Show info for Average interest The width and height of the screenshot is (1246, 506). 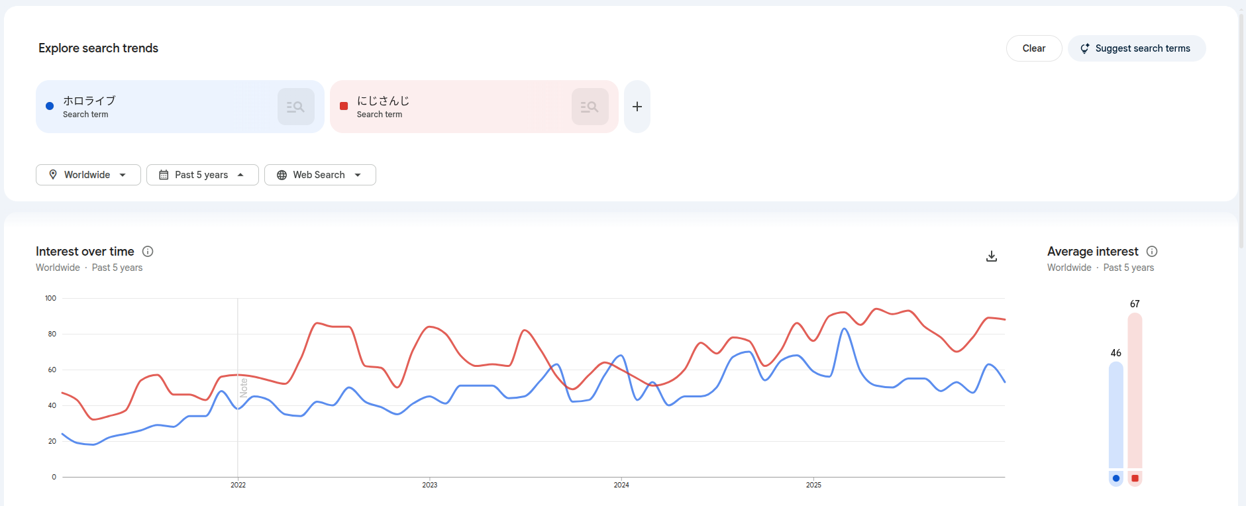(x=1152, y=252)
